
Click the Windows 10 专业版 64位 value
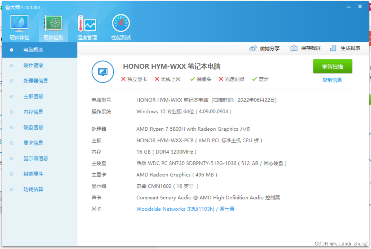coord(184,112)
